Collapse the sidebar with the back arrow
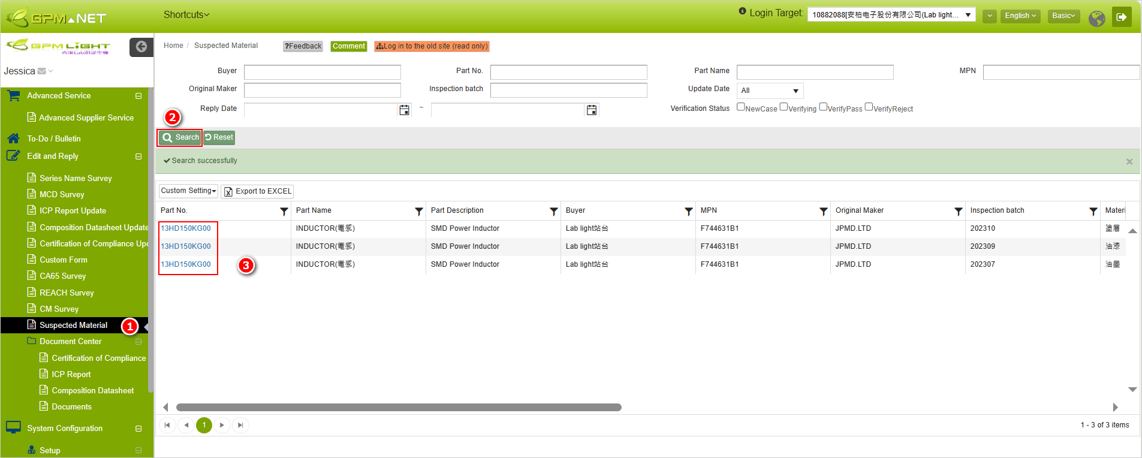Viewport: 1142px width, 458px height. tap(141, 47)
